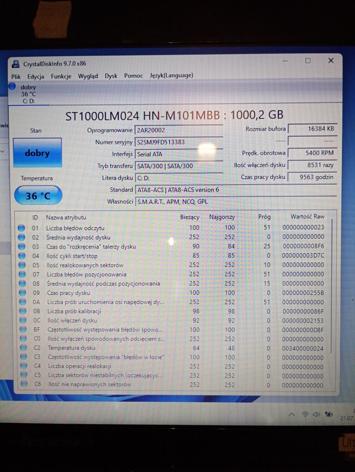Click status icon of row 05 realokowanych sektorów
Viewport: 355px width, 472px height.
tap(22, 265)
